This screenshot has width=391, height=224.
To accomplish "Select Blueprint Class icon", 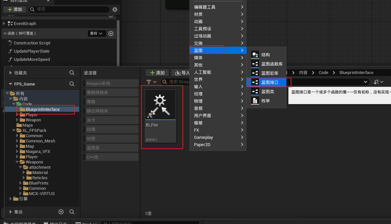I will coord(255,91).
